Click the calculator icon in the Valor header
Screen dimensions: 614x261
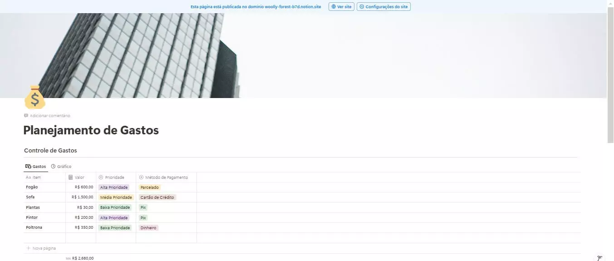(70, 177)
